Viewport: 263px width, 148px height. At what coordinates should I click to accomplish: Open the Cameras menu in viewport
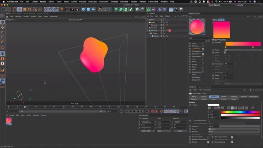click(x=18, y=16)
